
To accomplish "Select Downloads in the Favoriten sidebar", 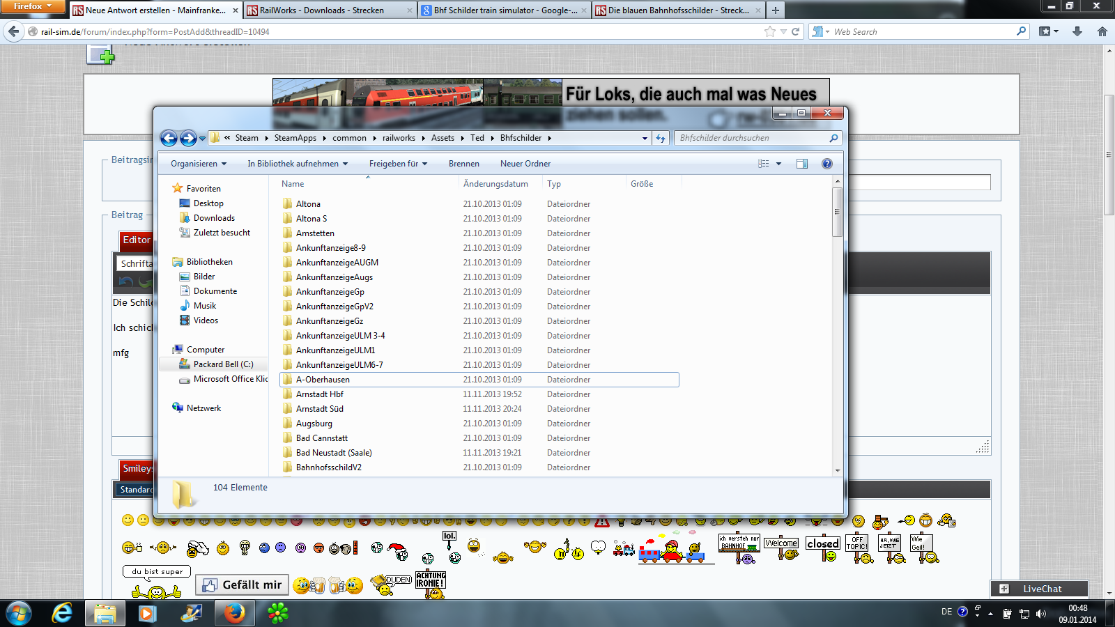I will pyautogui.click(x=214, y=218).
